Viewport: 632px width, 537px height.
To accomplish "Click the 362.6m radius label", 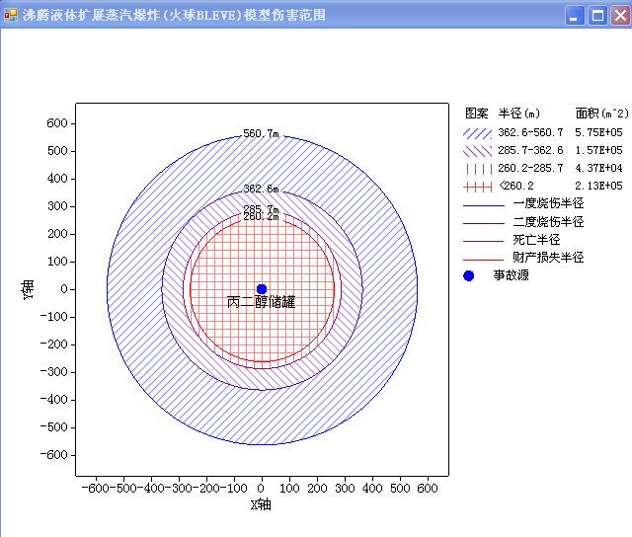I will 261,189.
